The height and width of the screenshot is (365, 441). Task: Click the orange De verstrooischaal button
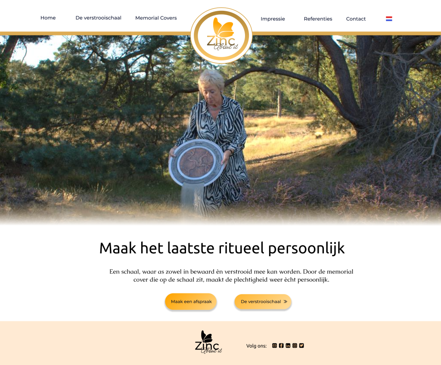[263, 302]
